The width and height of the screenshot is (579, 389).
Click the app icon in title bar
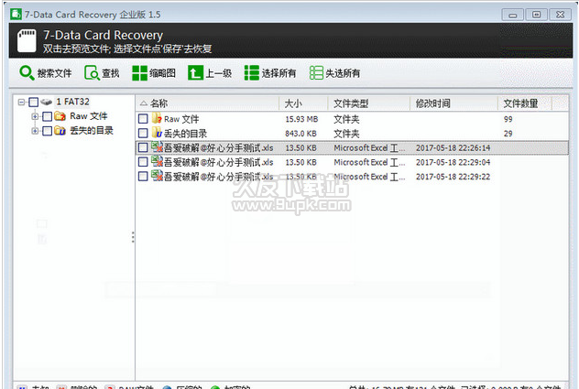16,14
